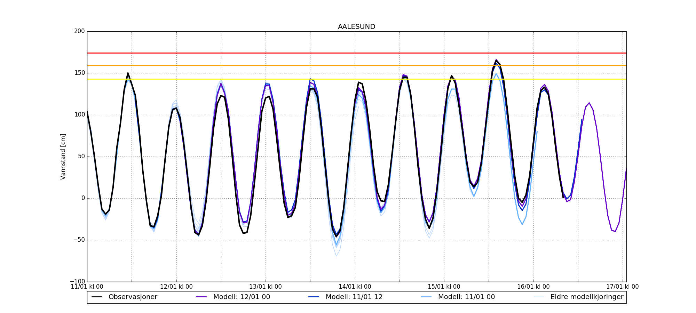Click the AALESUND chart title

coord(356,27)
